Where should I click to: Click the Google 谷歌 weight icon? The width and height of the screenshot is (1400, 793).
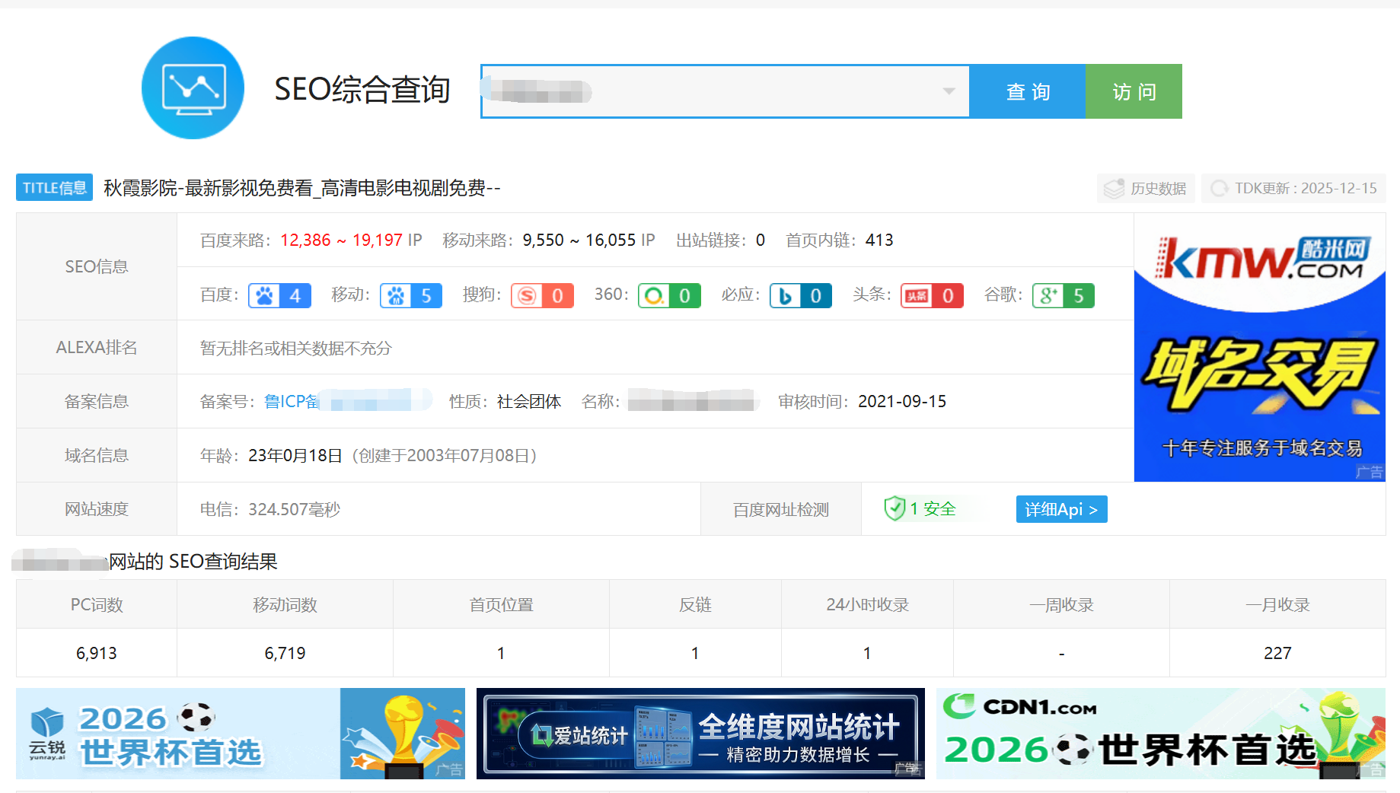tap(1048, 295)
